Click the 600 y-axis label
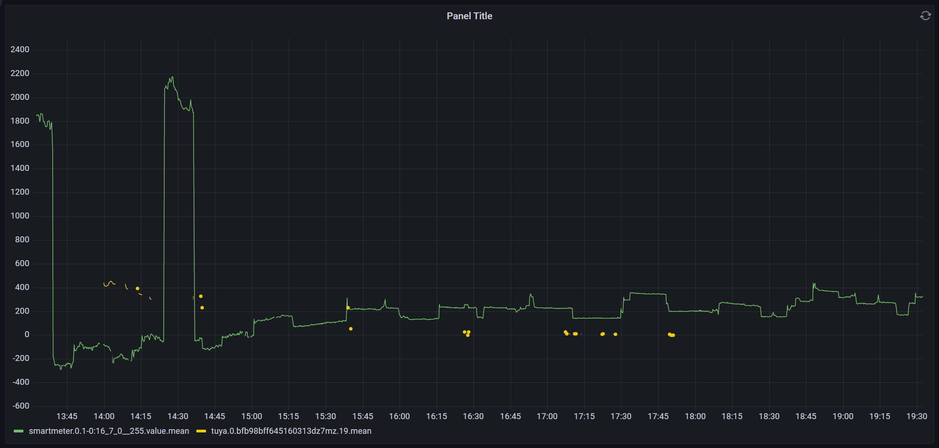Screen dimensions: 939x448 click(x=22, y=263)
